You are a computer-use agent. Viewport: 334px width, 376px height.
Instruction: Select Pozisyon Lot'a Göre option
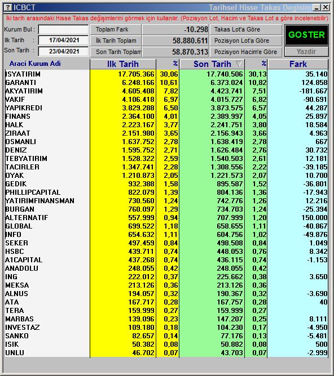(246, 41)
